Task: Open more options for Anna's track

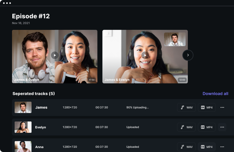Action: click(x=222, y=147)
